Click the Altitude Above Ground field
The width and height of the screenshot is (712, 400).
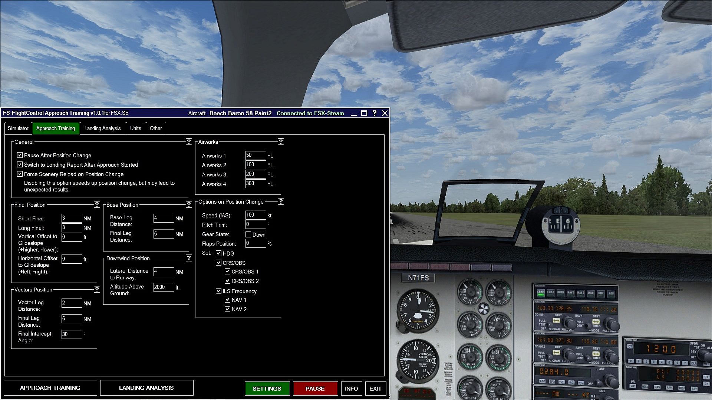point(164,287)
